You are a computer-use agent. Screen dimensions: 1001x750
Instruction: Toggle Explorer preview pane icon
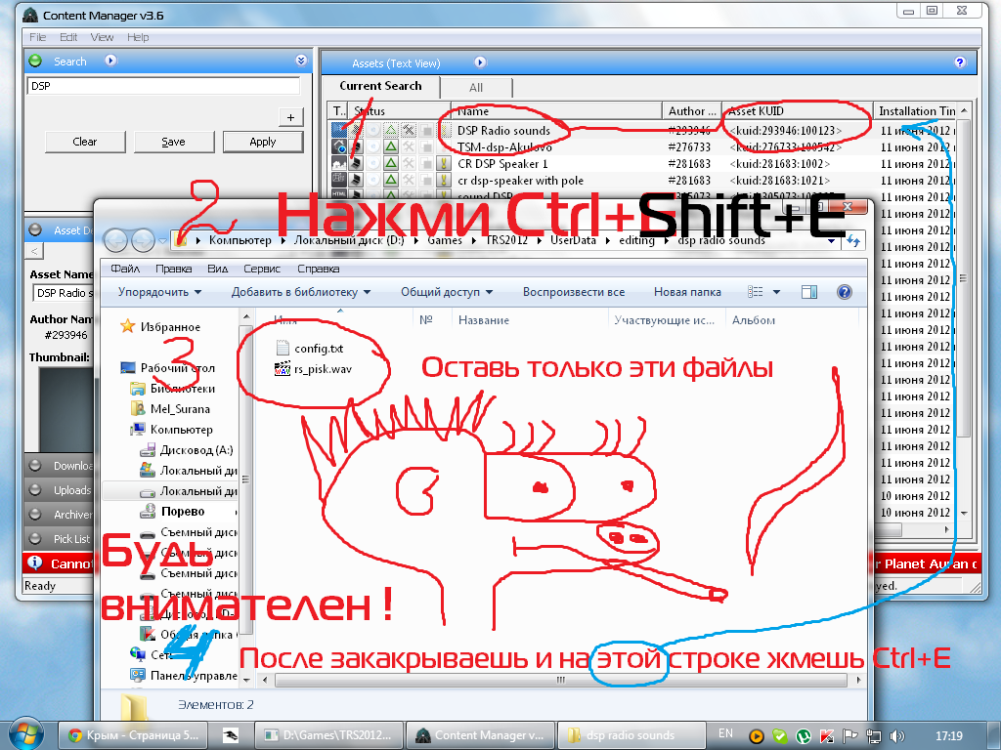[x=808, y=292]
